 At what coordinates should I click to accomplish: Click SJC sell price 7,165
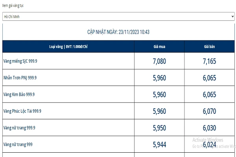point(210,61)
